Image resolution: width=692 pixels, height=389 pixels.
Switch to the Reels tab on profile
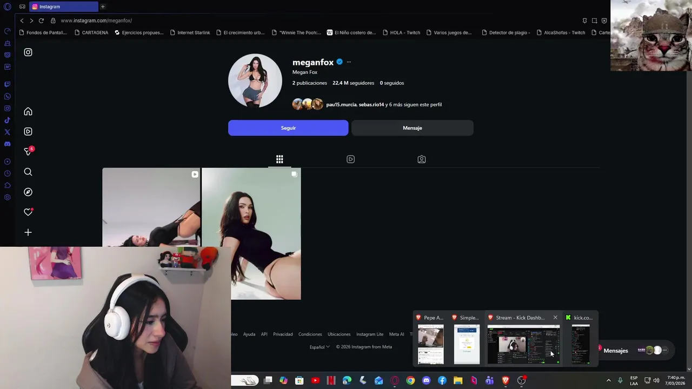tap(350, 159)
